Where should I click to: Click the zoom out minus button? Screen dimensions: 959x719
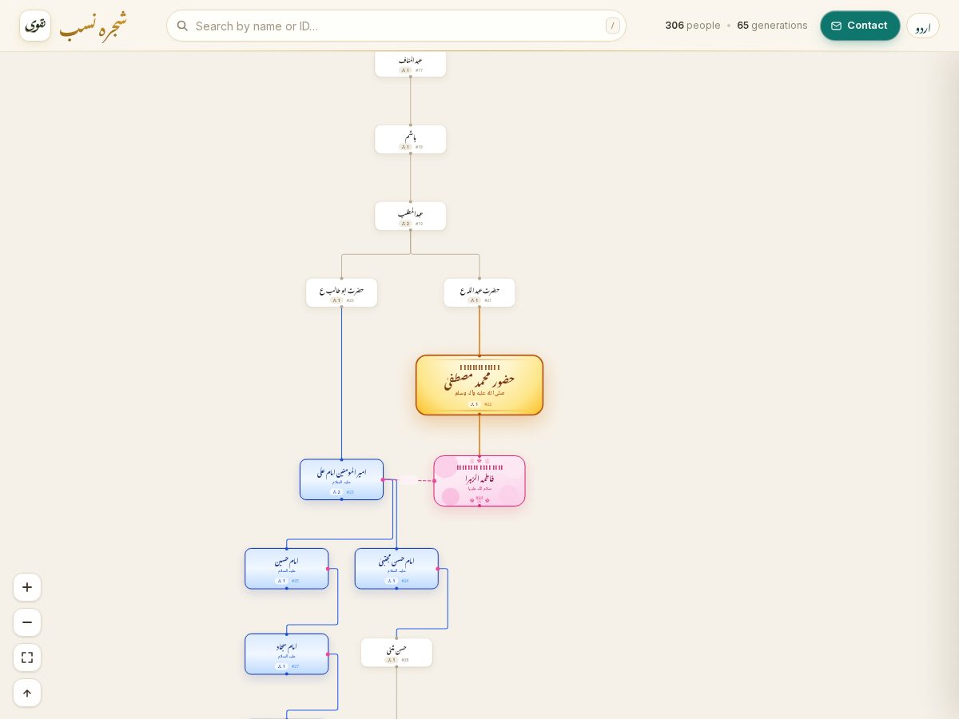tap(27, 622)
